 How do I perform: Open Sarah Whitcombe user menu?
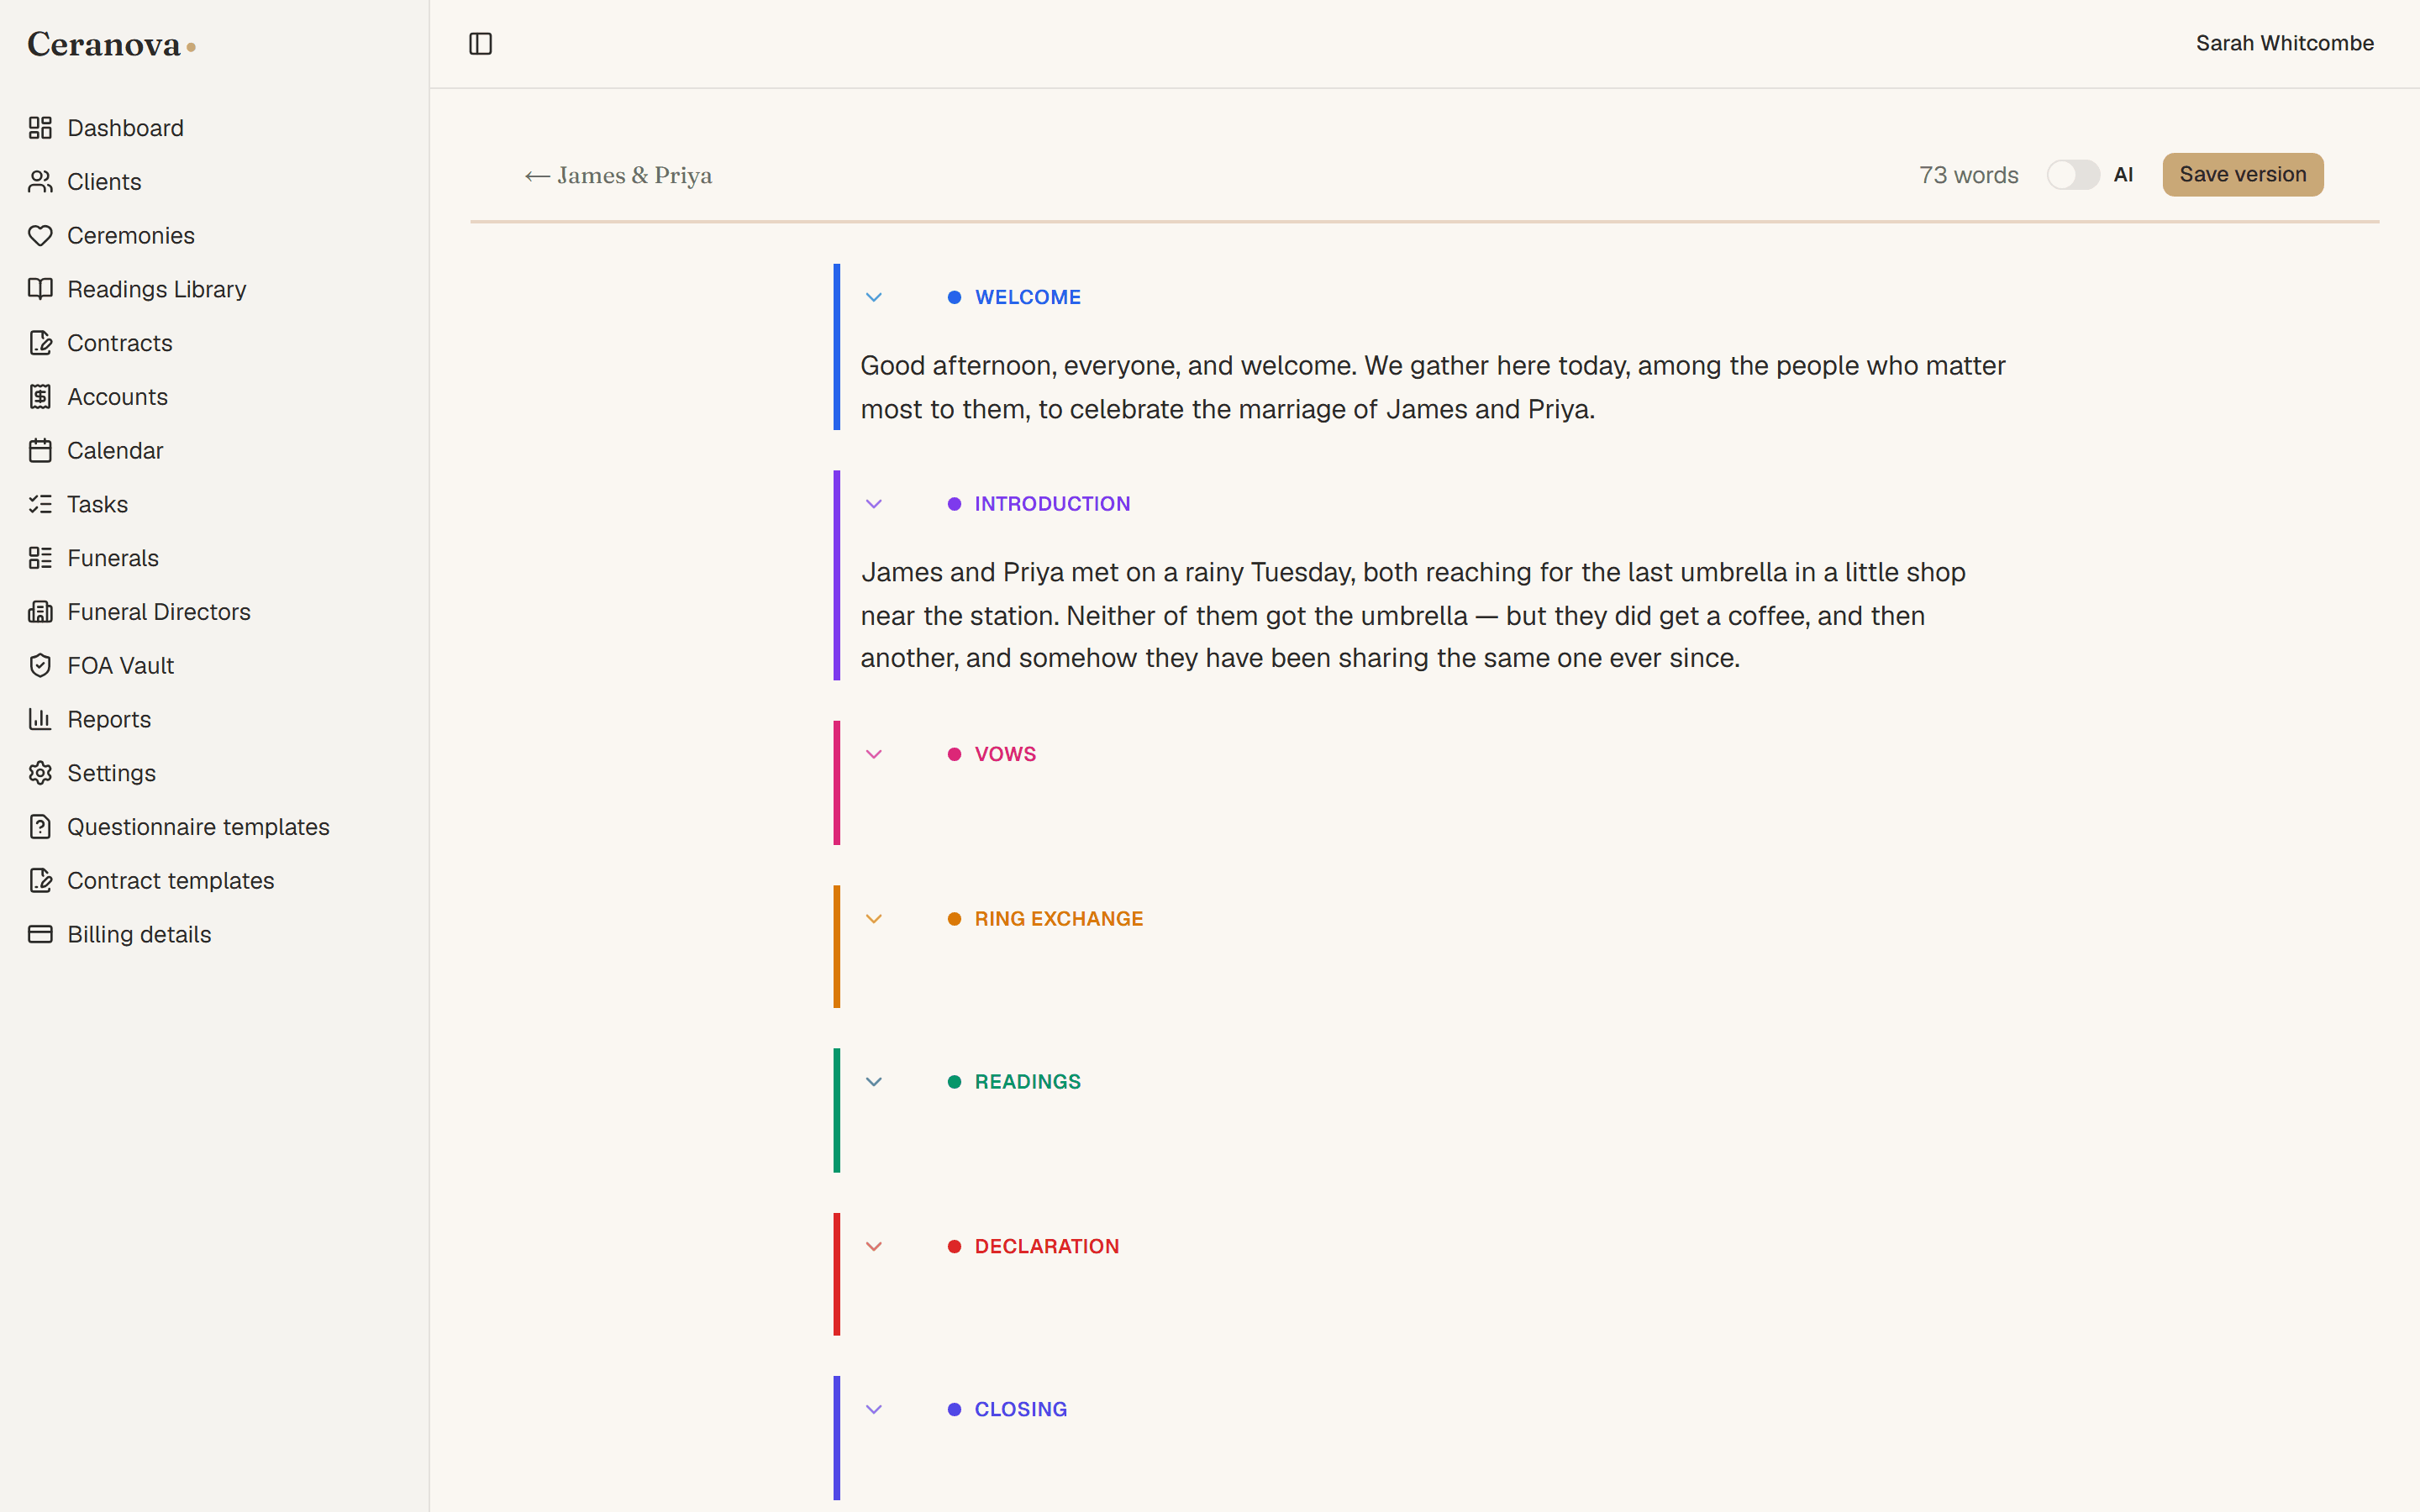pos(2284,44)
